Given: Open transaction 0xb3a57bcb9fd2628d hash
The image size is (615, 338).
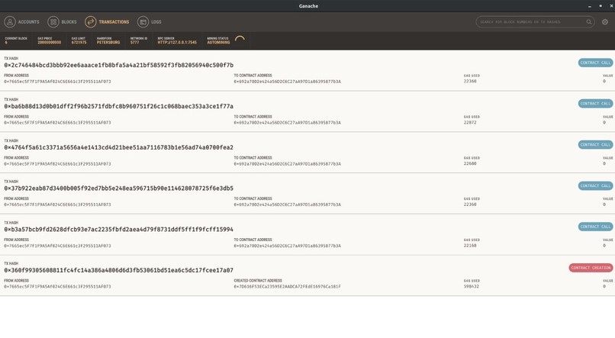Looking at the screenshot, I should pyautogui.click(x=118, y=230).
